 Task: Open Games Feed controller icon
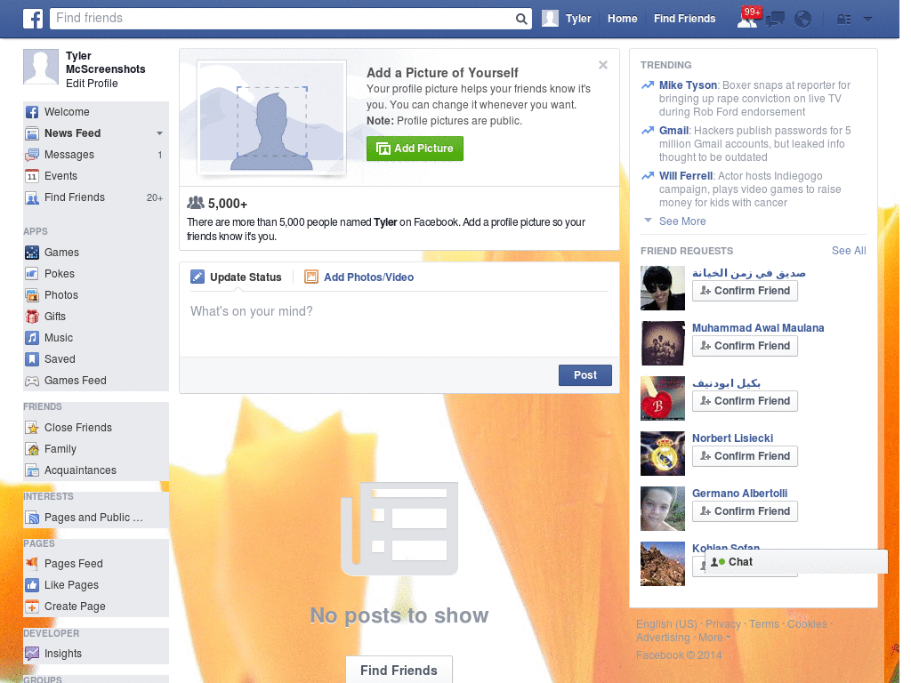pos(32,381)
